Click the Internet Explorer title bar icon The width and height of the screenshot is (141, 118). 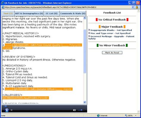tap(2, 3)
